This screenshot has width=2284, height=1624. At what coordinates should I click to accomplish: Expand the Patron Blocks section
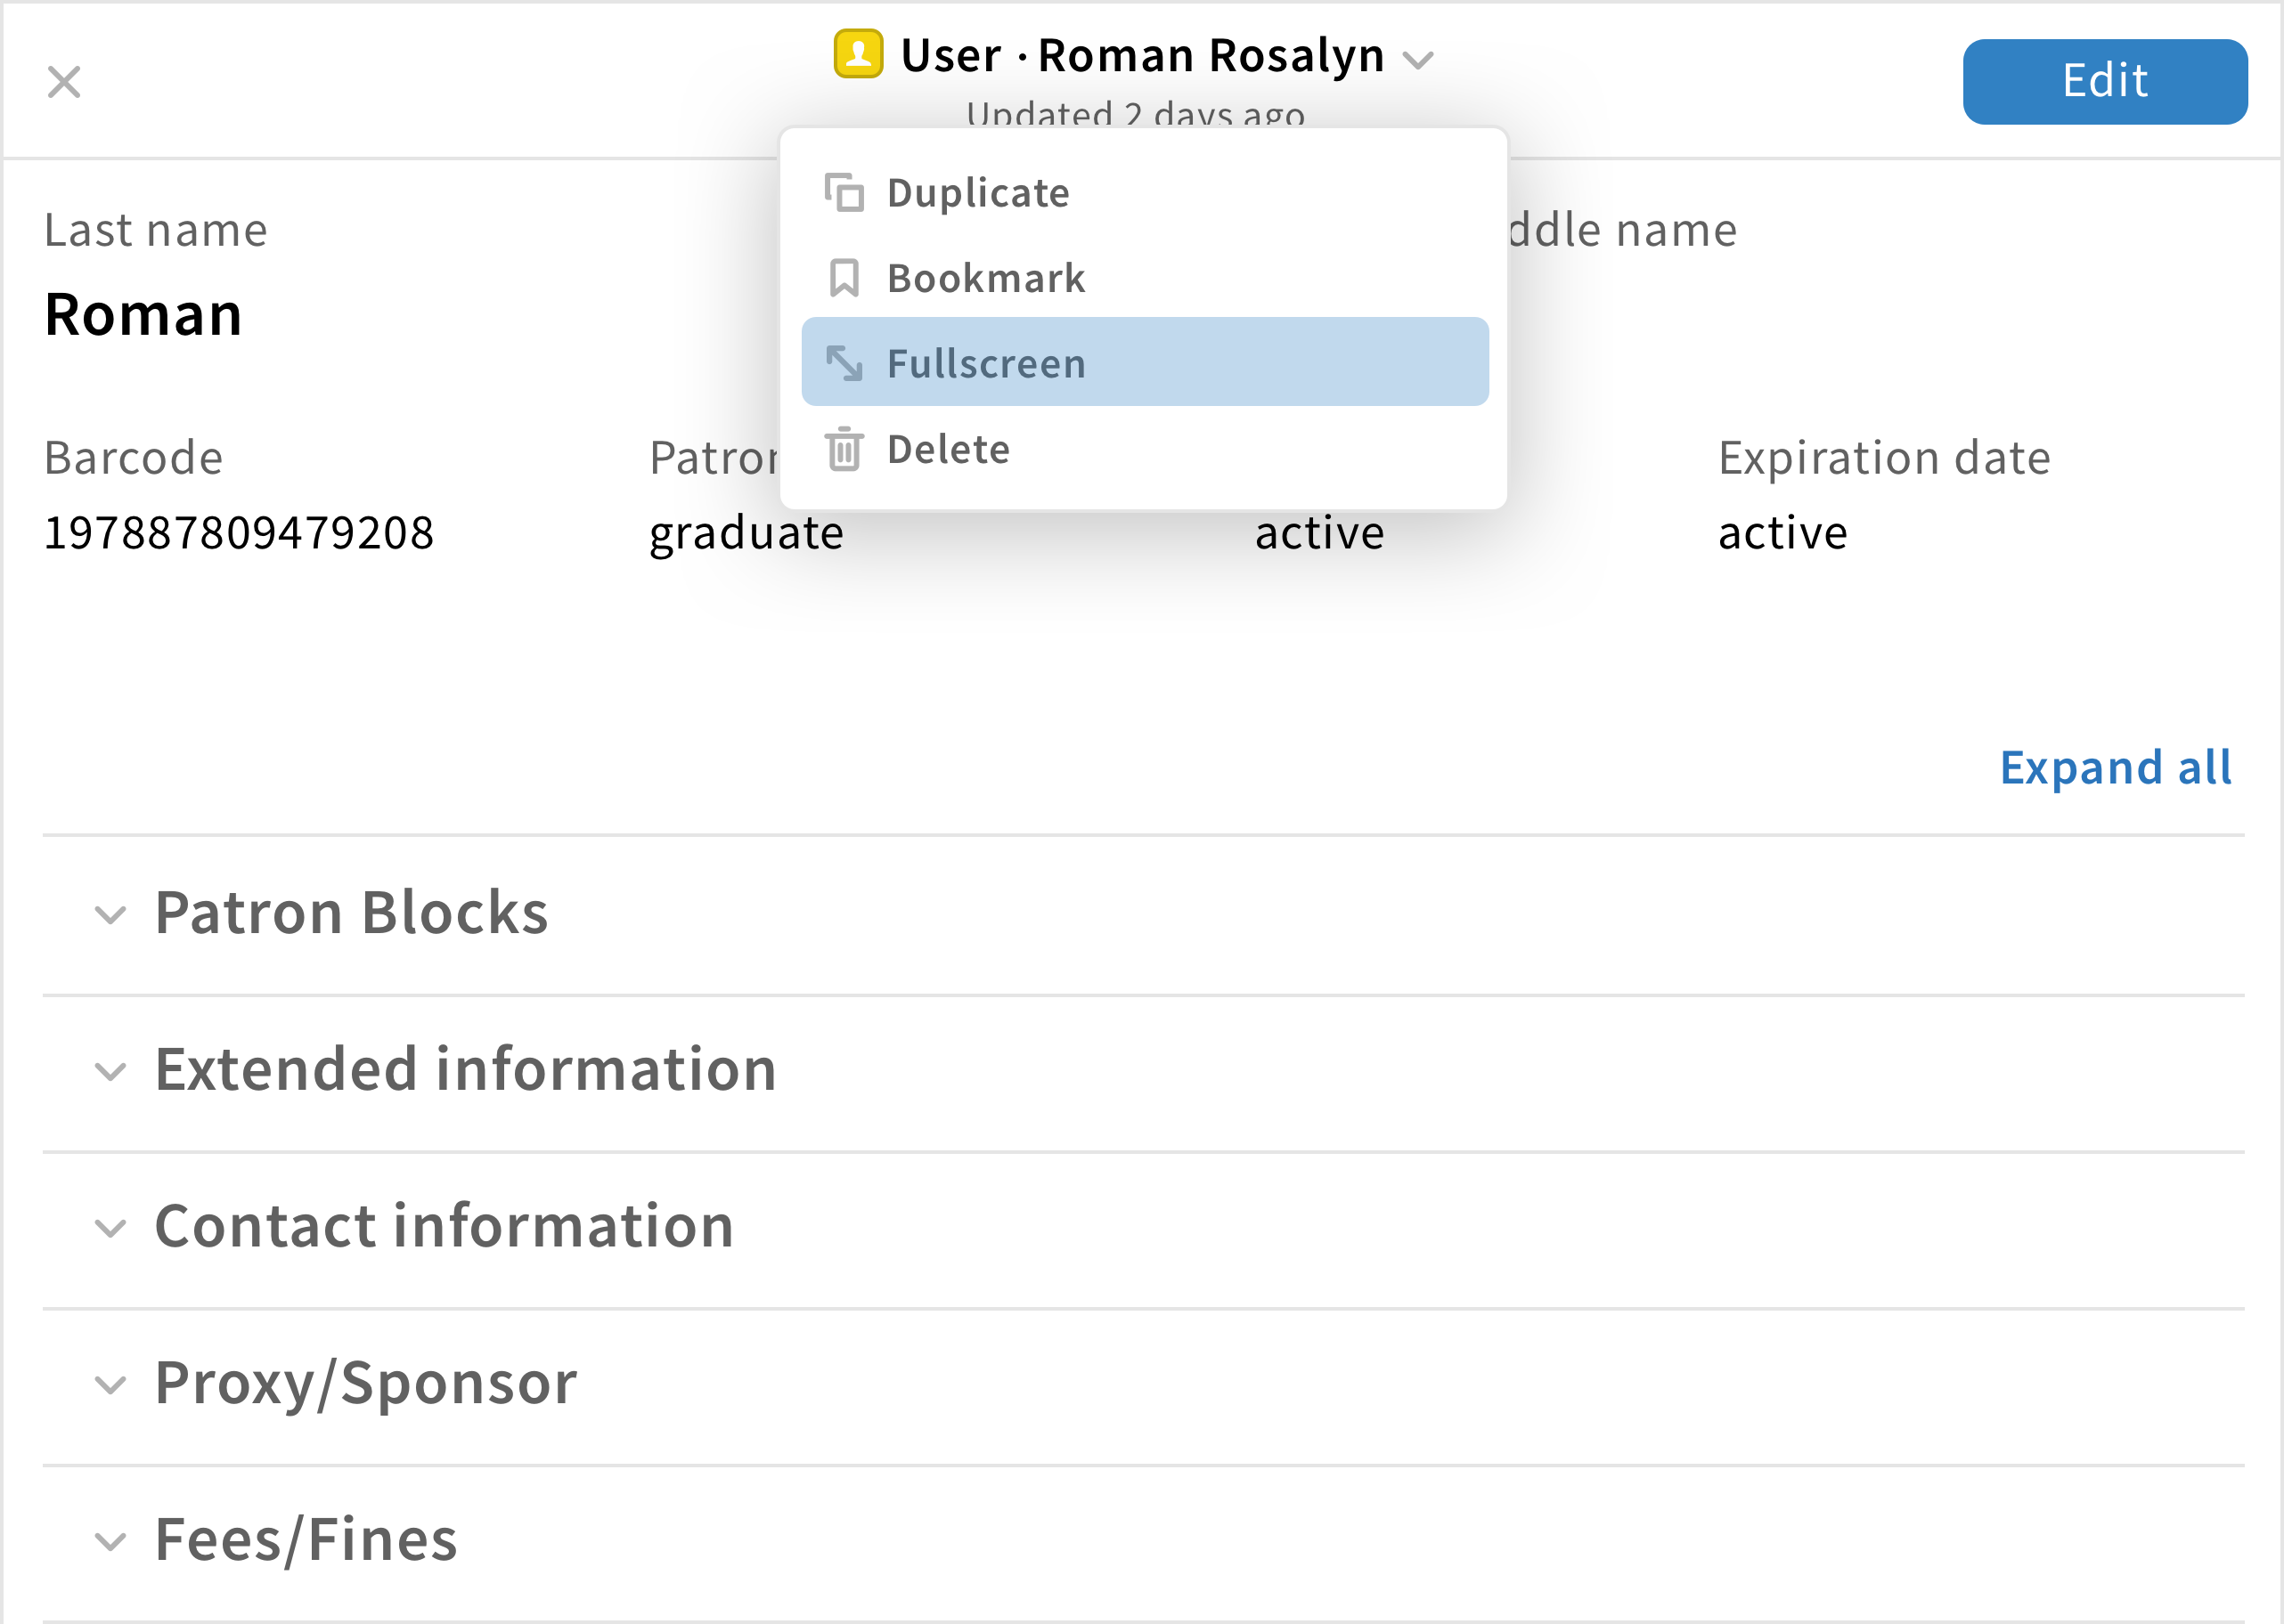[351, 911]
